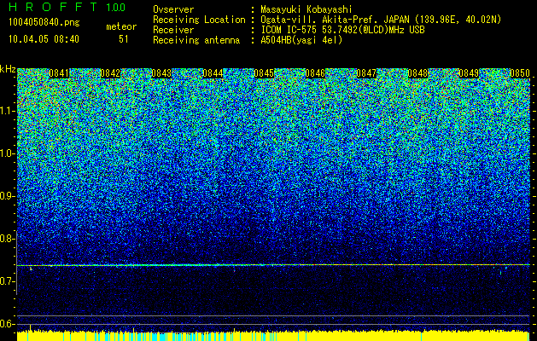Click the 0844 time marker
This screenshot has width=537, height=341.
pos(213,73)
